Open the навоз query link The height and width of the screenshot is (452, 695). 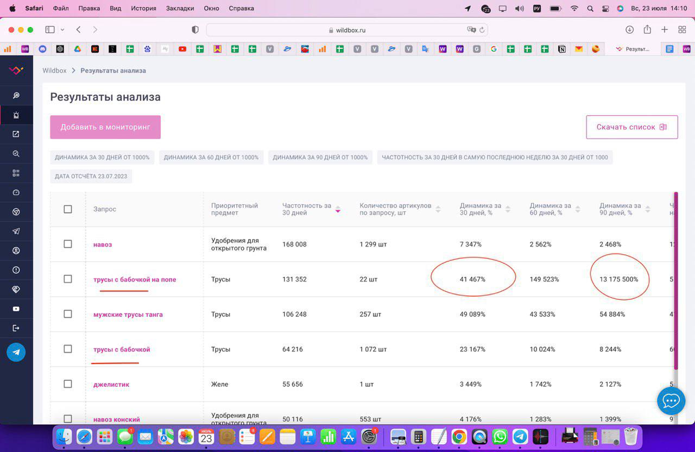pos(103,244)
